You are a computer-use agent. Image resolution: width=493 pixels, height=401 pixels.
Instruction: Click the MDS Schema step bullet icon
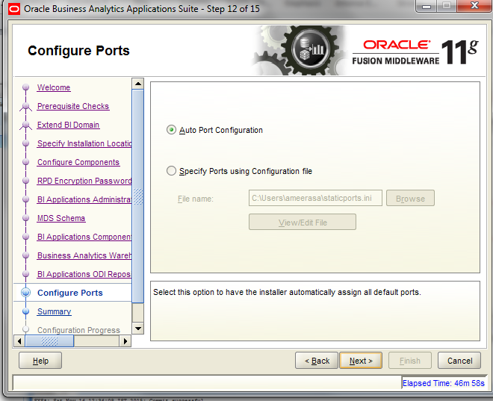point(26,218)
